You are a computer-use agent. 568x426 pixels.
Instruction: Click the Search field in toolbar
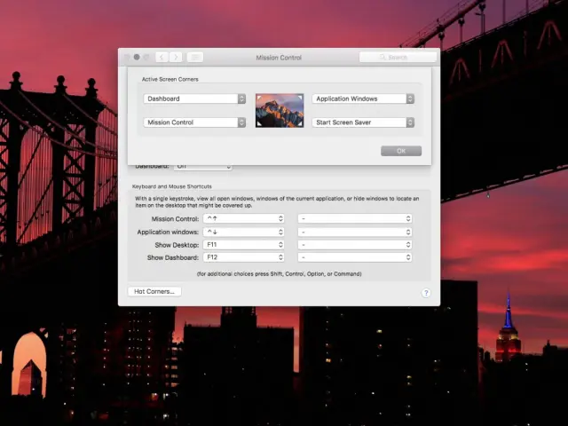coord(398,57)
